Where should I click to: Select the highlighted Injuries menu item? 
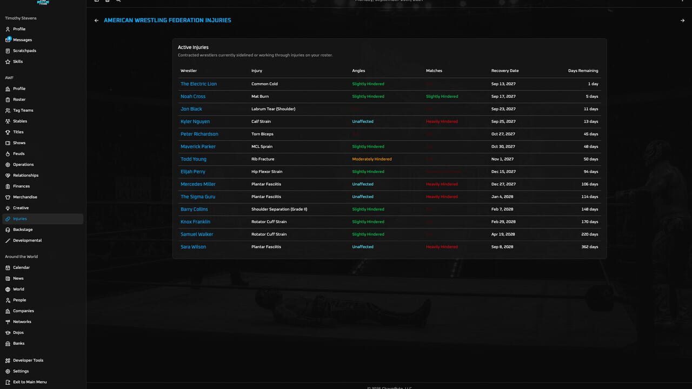pyautogui.click(x=43, y=219)
